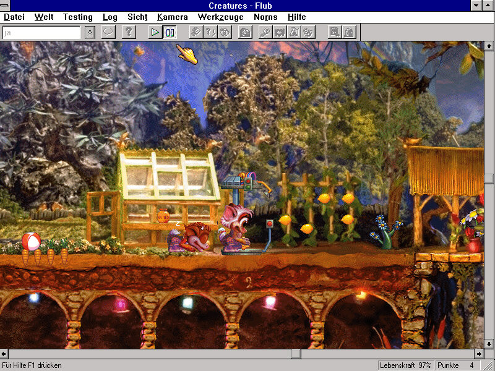
Task: Click the red and white beach ball
Action: [x=31, y=242]
